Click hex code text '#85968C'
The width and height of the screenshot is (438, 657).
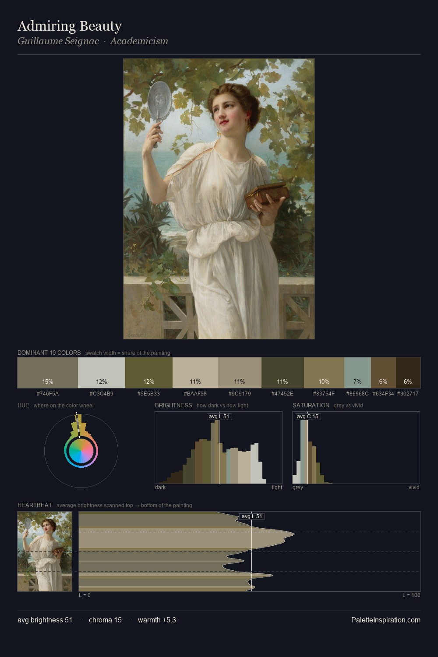tap(357, 394)
